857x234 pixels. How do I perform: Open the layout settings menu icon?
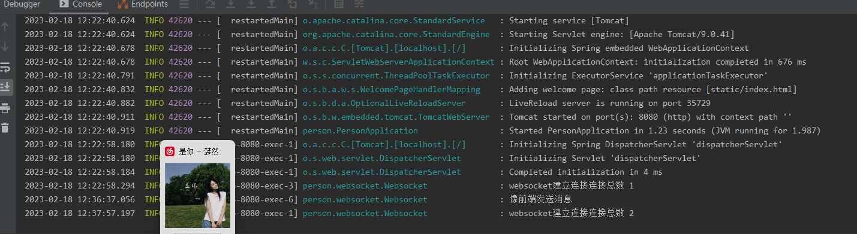point(184,4)
